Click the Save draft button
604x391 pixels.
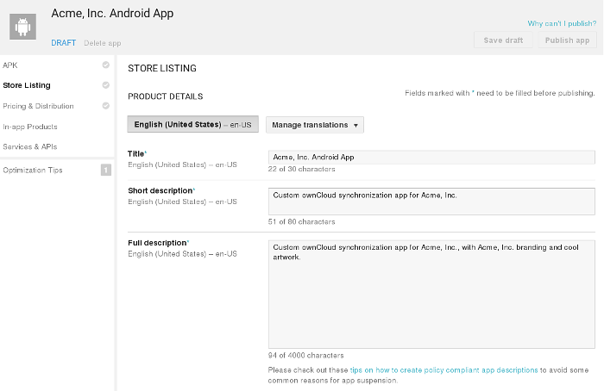[503, 40]
